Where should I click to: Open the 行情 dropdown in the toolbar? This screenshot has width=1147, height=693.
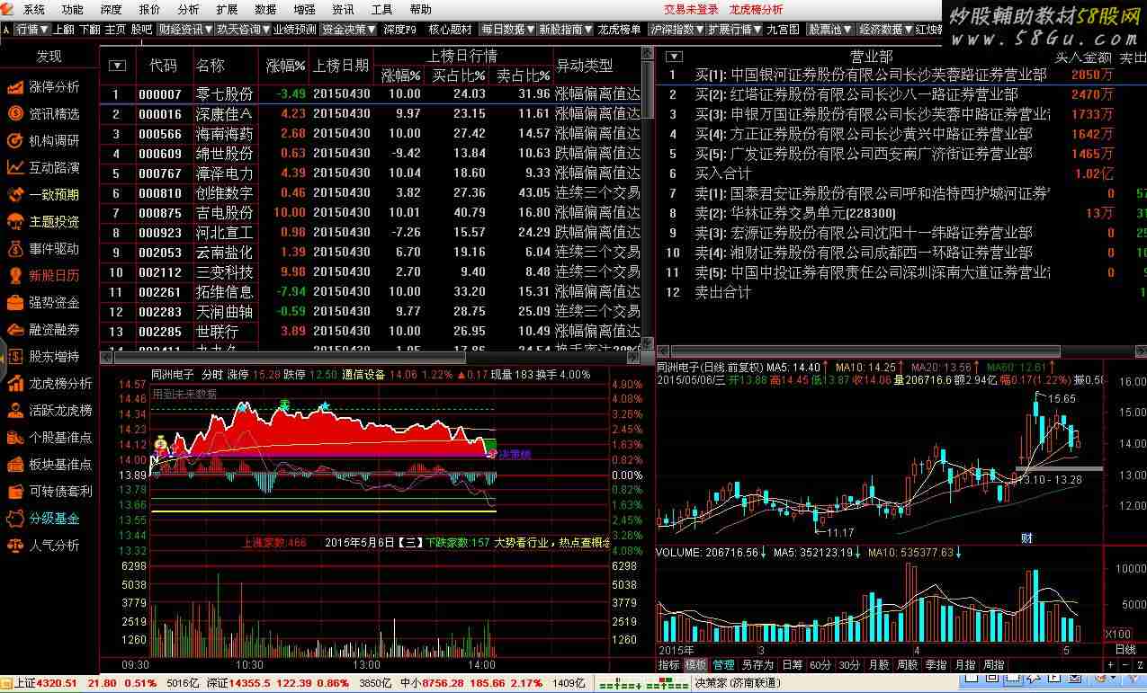(31, 30)
